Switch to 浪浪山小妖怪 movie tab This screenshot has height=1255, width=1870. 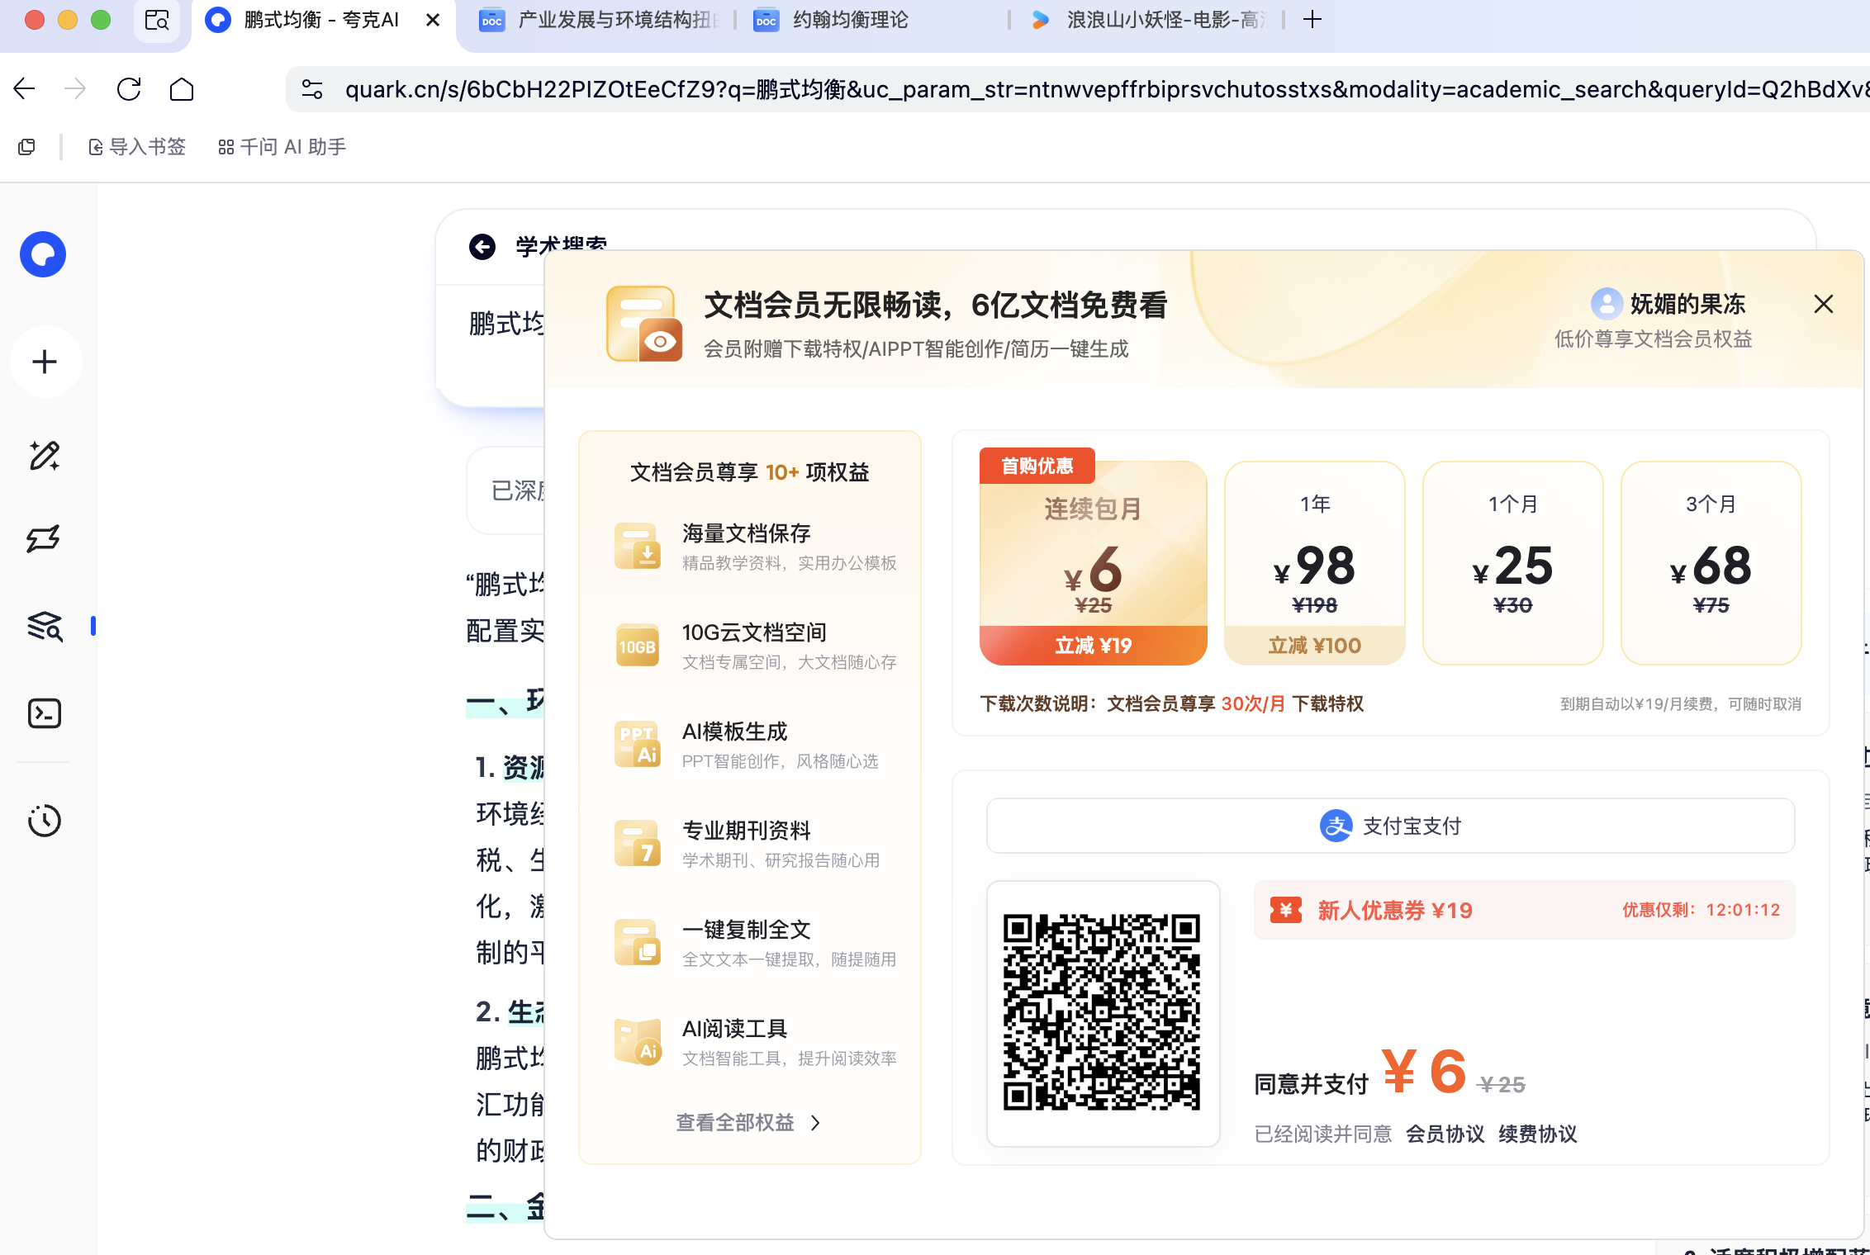click(1165, 20)
